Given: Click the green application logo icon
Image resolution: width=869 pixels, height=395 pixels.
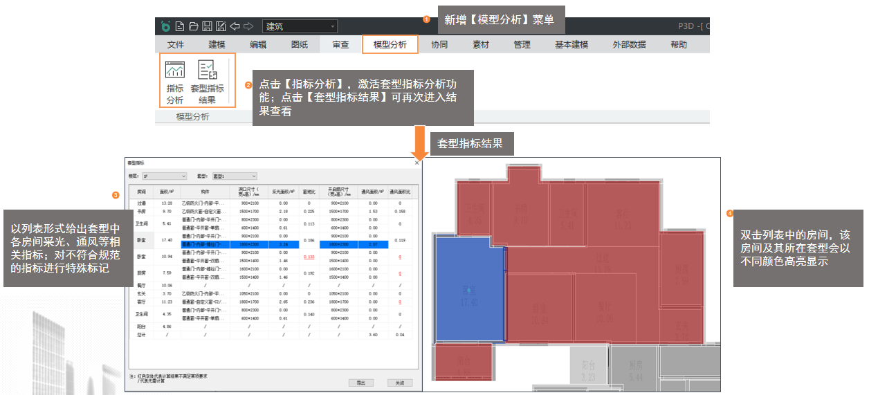Looking at the screenshot, I should point(165,27).
